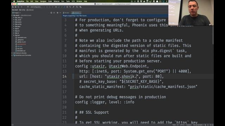Image resolution: width=225 pixels, height=126 pixels.
Task: Click the Save All toolbar icon
Action: click(15, 7)
